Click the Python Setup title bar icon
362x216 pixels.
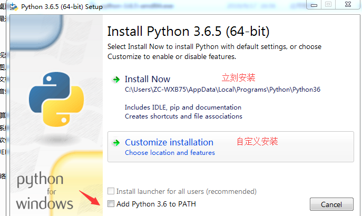(x=14, y=6)
